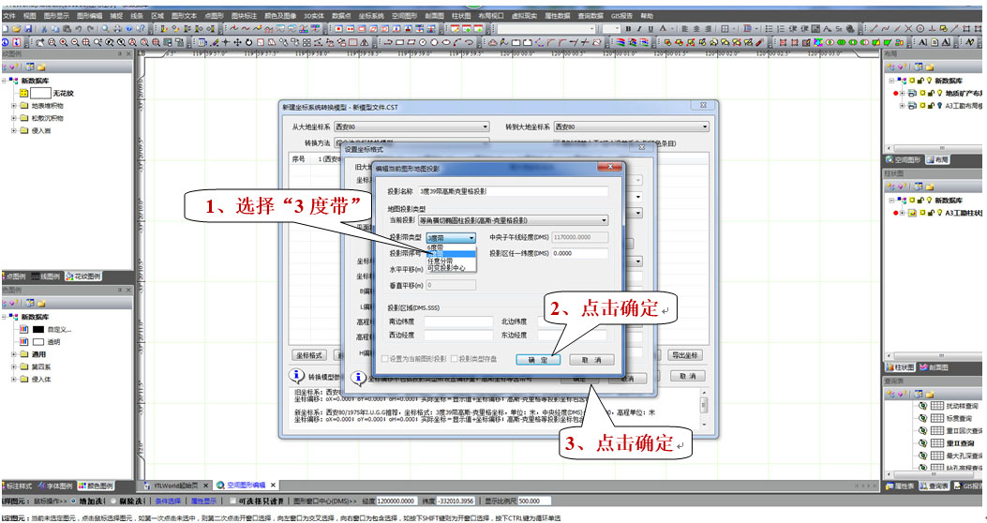Open the font size combo box in toolbar
Viewport: 987px width, 523px height.
pos(610,29)
